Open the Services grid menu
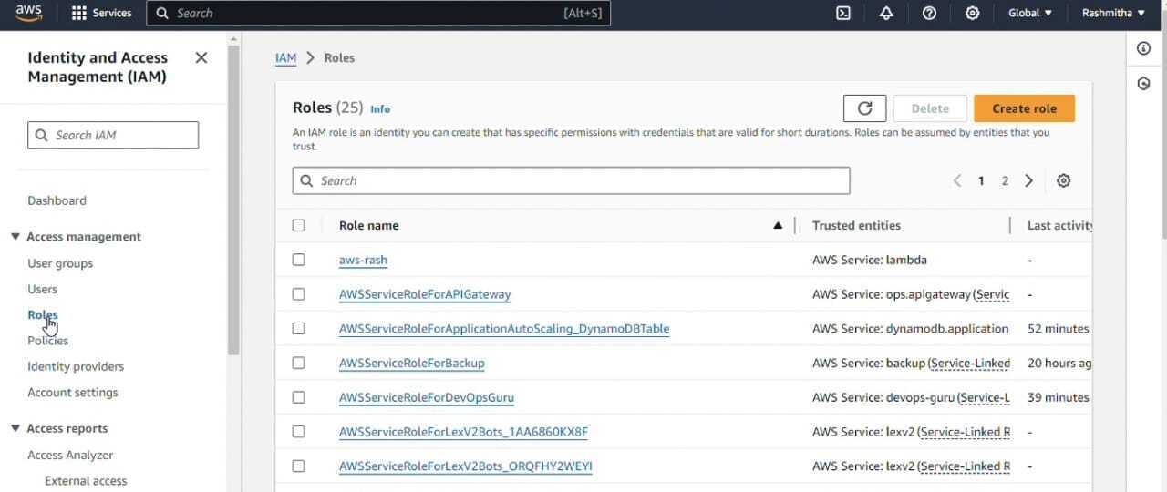The height and width of the screenshot is (492, 1167). 101,13
